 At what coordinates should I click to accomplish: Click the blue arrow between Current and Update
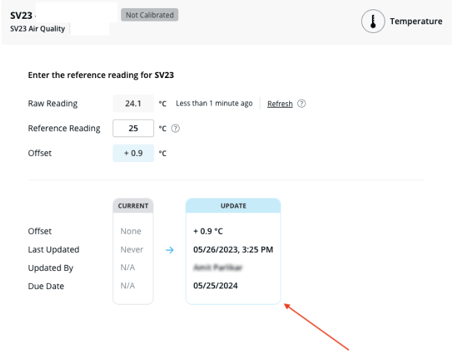coord(169,250)
